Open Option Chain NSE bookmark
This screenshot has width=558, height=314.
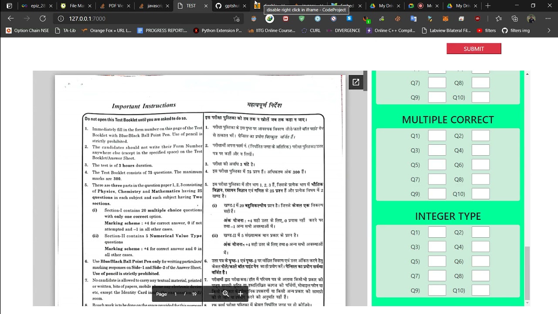[27, 31]
